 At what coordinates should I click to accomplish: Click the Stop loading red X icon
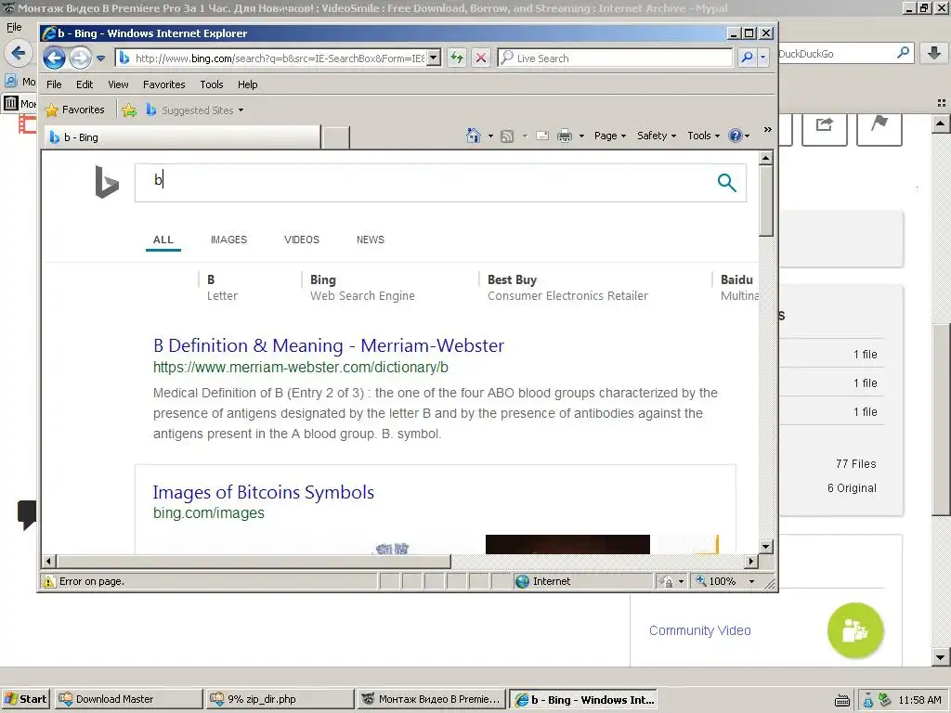coord(481,58)
